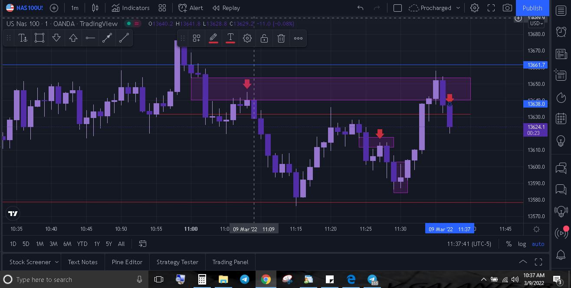
Task: Select the horizontal line tool
Action: [90, 38]
